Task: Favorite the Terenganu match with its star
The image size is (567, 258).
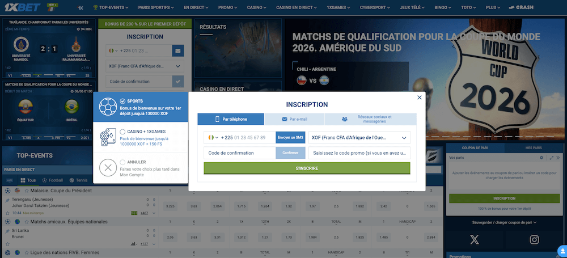Action: coord(7,213)
